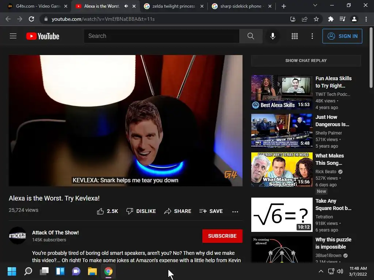Open the Chrome tab search chevron

coord(315,5)
